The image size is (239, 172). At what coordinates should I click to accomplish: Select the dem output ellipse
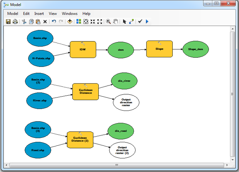[121, 50]
